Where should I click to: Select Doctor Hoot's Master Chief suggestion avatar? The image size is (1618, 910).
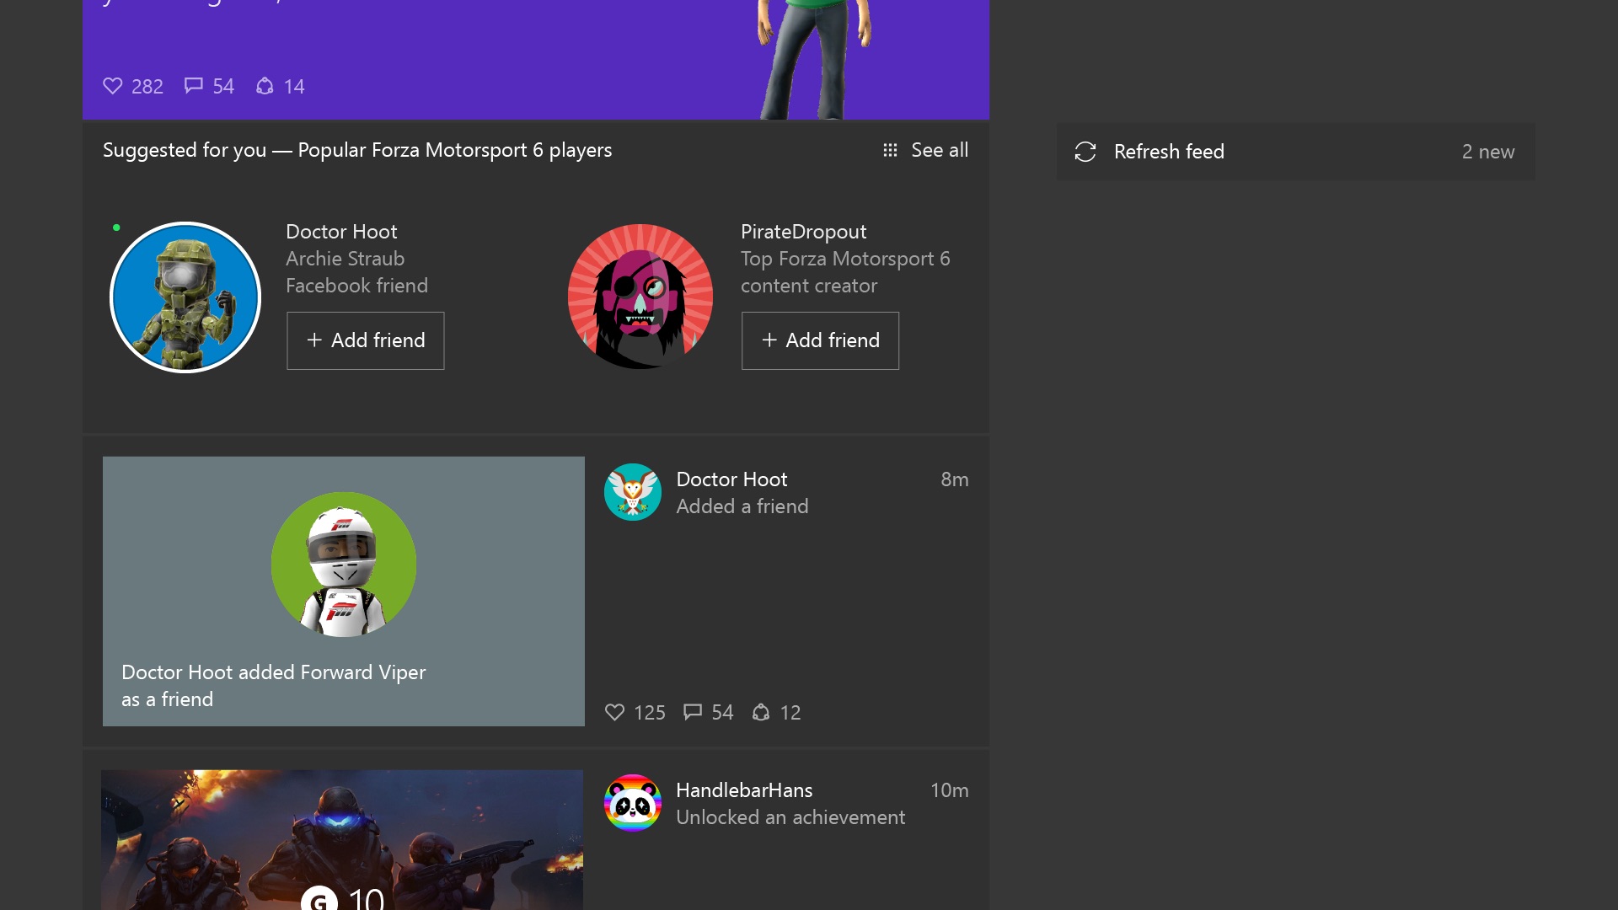click(185, 297)
